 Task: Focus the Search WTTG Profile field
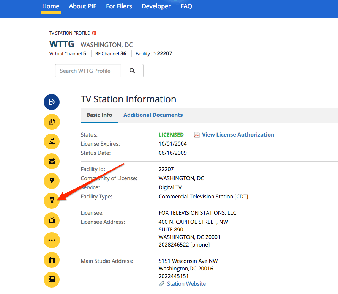click(x=88, y=71)
